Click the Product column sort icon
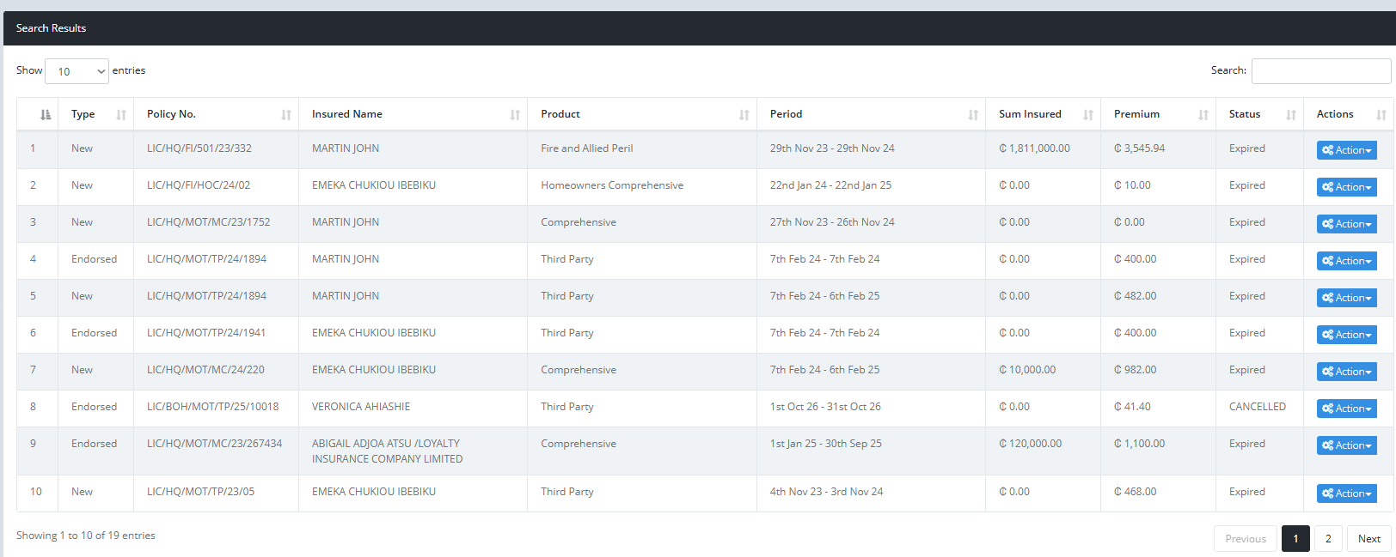This screenshot has height=557, width=1396. [744, 115]
